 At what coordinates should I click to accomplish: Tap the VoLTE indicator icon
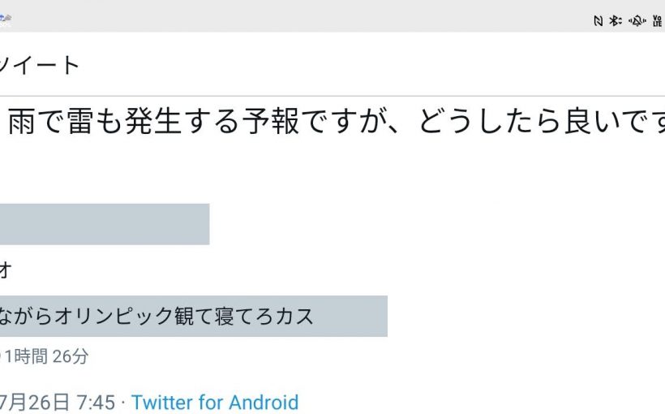point(657,21)
